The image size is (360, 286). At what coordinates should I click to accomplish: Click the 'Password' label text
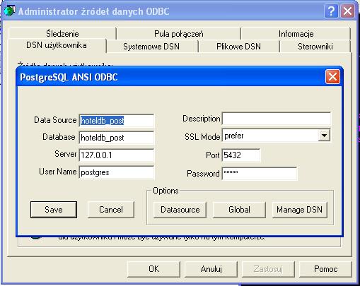tap(203, 174)
